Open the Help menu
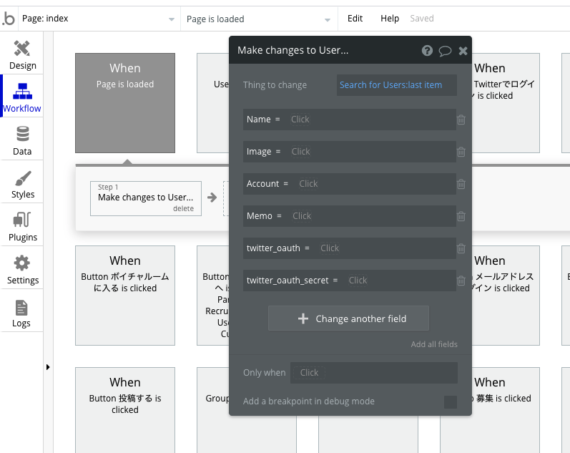 coord(390,18)
